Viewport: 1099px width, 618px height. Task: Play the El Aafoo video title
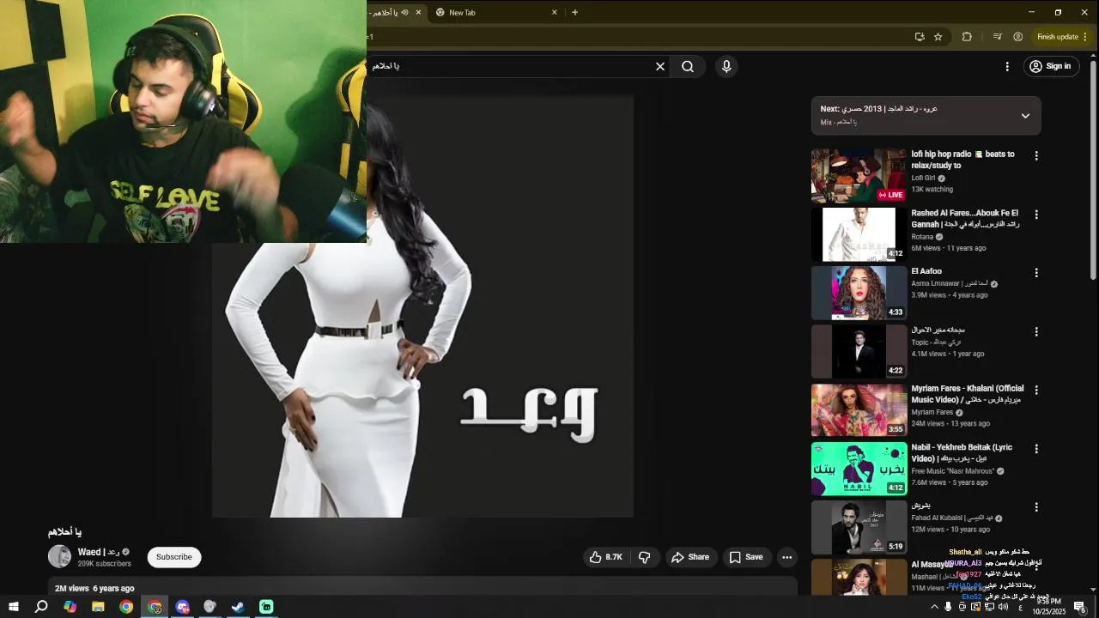926,271
